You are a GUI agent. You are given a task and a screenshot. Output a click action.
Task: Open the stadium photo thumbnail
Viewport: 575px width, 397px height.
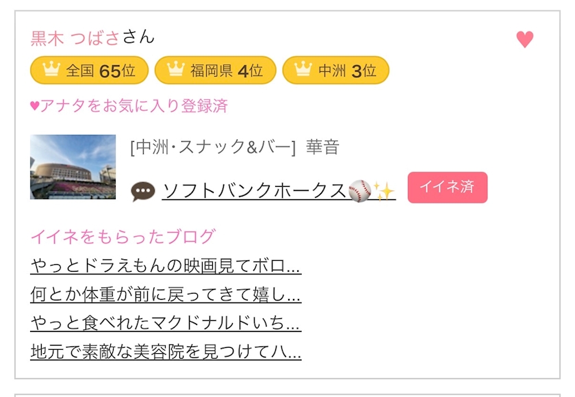[x=73, y=167]
